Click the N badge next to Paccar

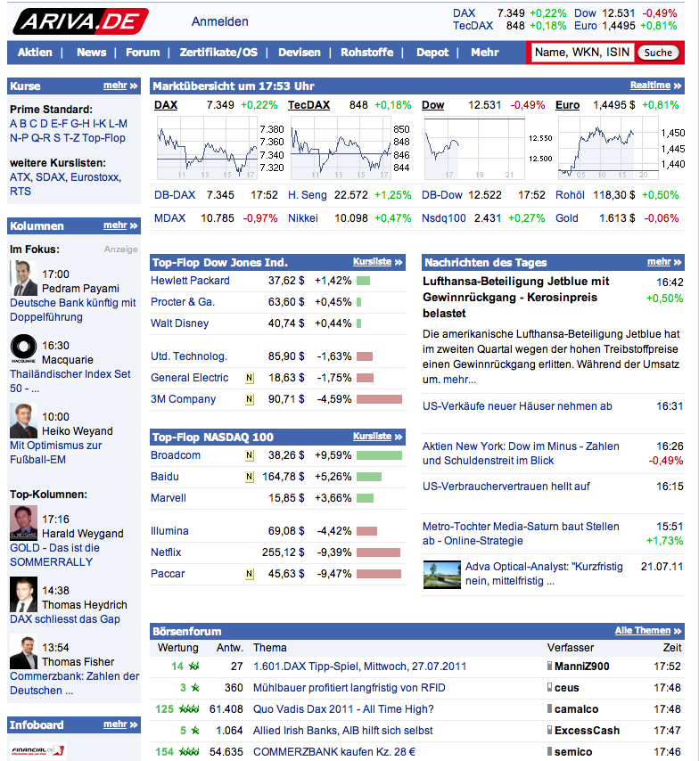pos(249,574)
